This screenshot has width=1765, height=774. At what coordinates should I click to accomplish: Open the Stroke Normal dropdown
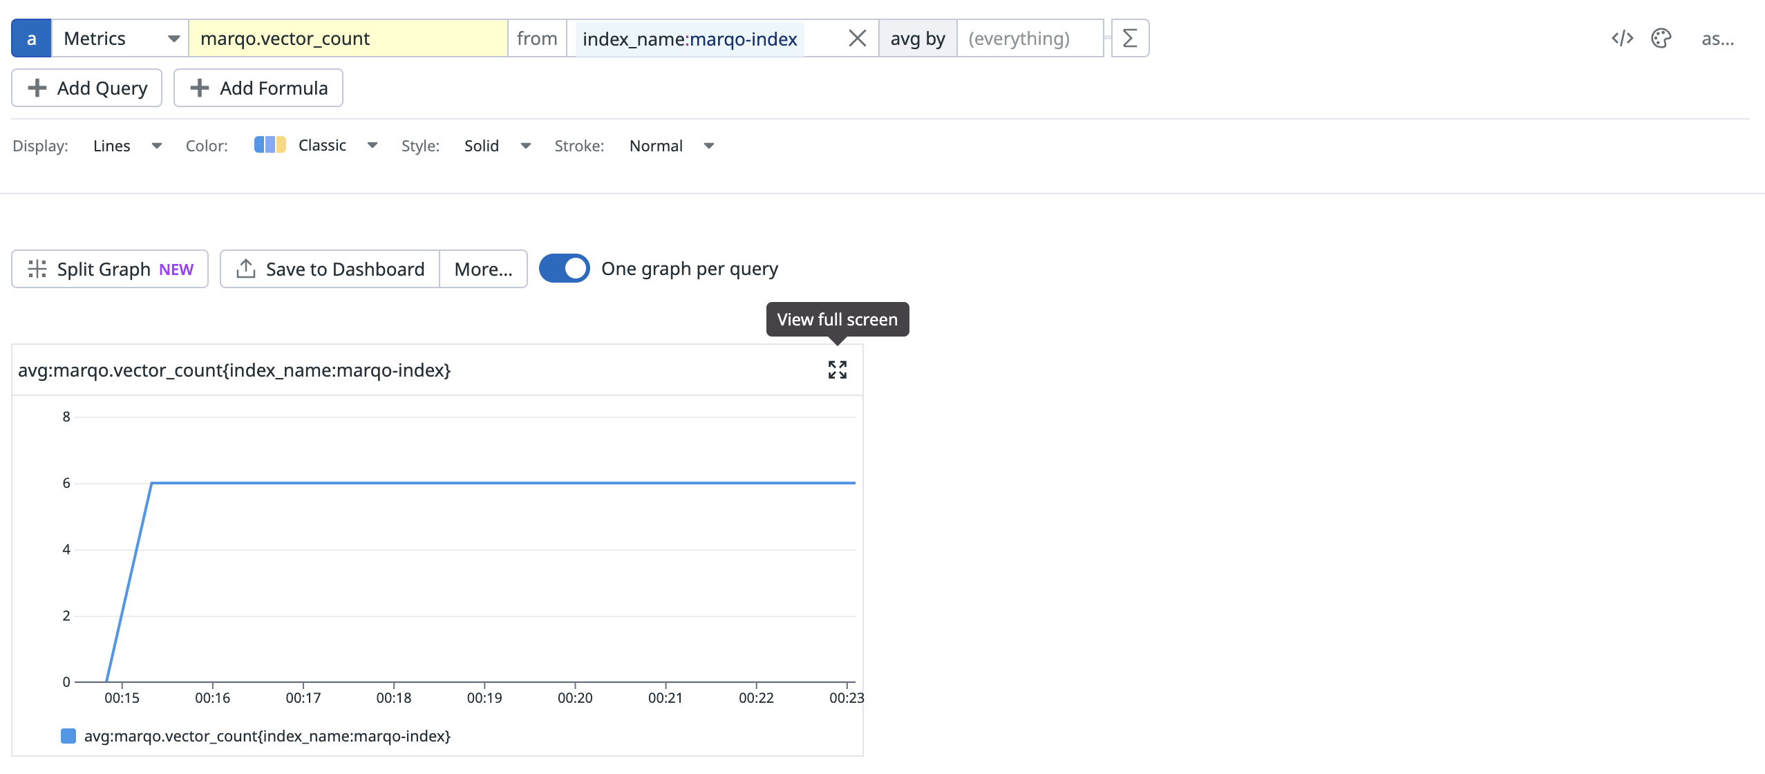point(671,146)
